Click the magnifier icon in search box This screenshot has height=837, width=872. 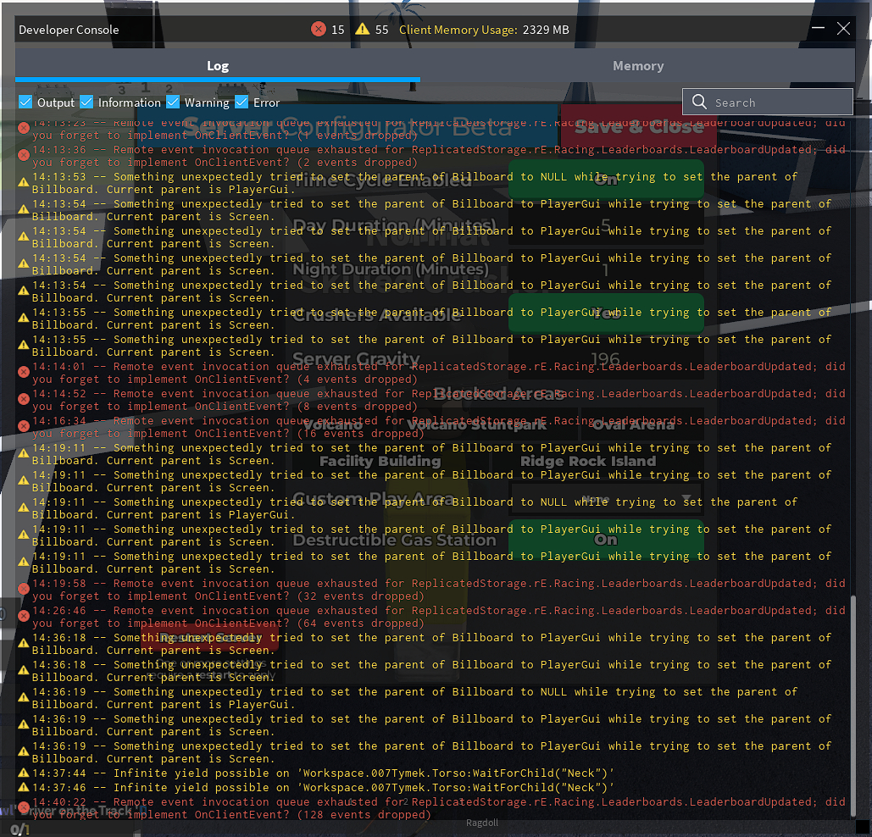tap(699, 103)
